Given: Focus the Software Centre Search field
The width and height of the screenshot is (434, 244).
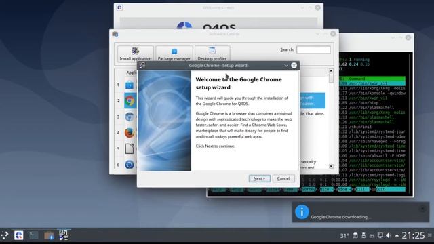Looking at the screenshot, I should tap(313, 49).
